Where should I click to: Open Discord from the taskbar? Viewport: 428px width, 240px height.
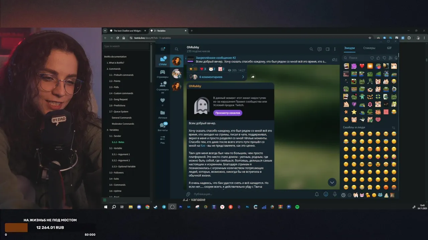coord(139,207)
